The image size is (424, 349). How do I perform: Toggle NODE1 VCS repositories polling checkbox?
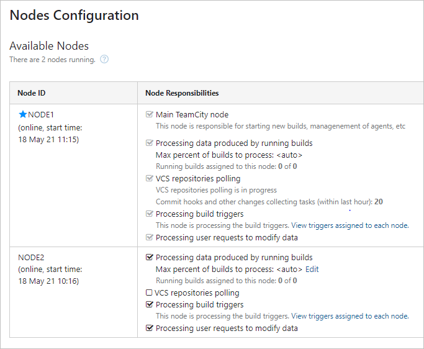pos(149,178)
